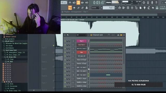Toggle the multilink-to-controllers chain icon
This screenshot has height=93, width=166.
coord(82,8)
